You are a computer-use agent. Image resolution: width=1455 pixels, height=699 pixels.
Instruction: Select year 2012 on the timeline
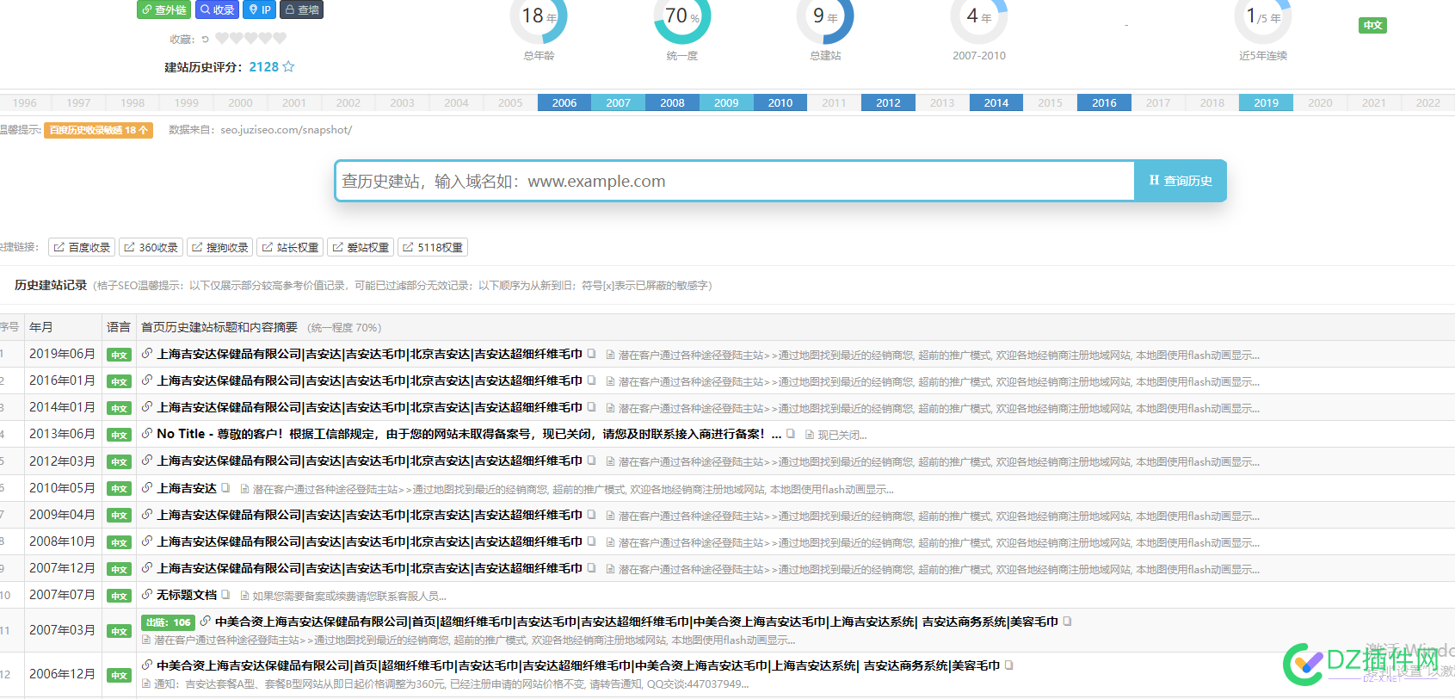888,102
